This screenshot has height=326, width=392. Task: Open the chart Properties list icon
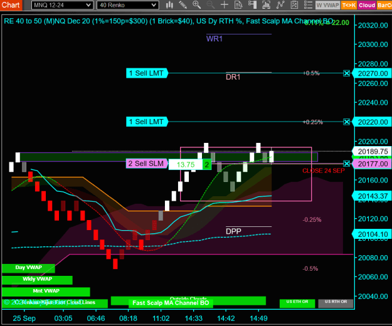[308, 5]
